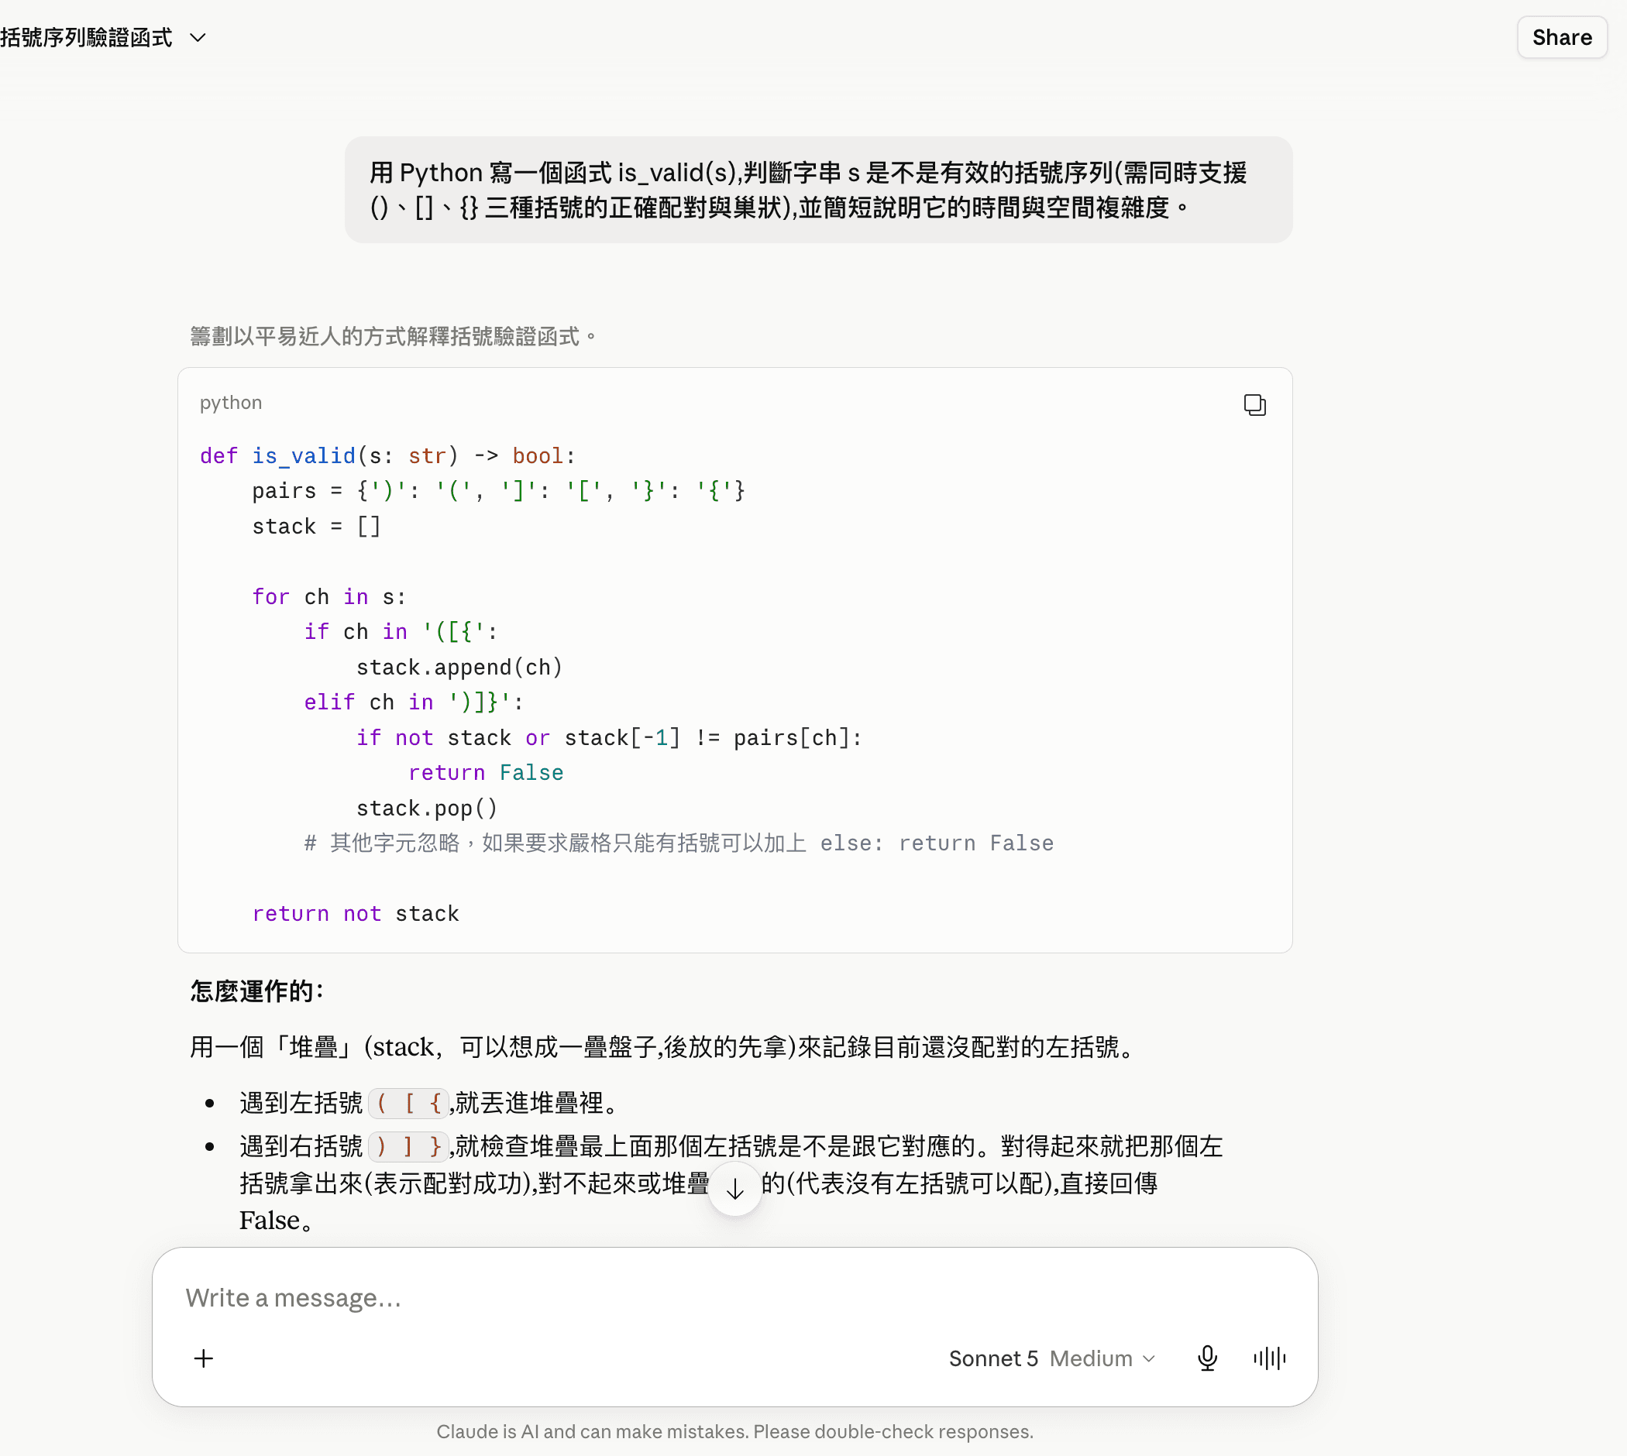Select the user prompt message bubble

(818, 190)
